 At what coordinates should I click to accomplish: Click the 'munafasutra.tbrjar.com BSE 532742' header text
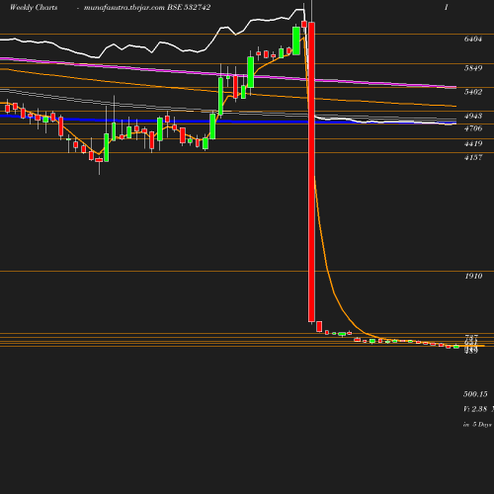(147, 8)
